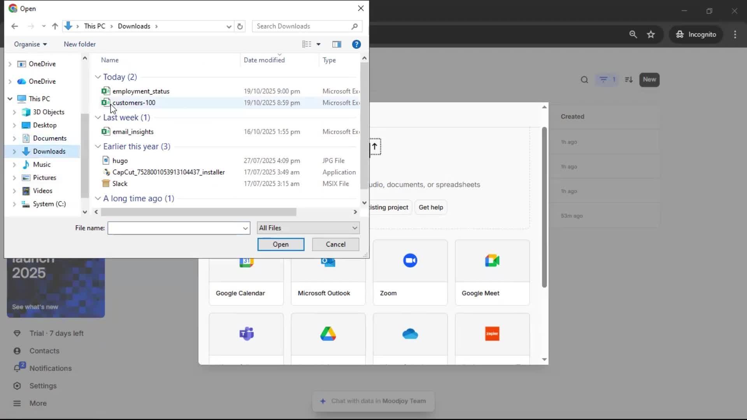Click the File name input field

(x=174, y=228)
